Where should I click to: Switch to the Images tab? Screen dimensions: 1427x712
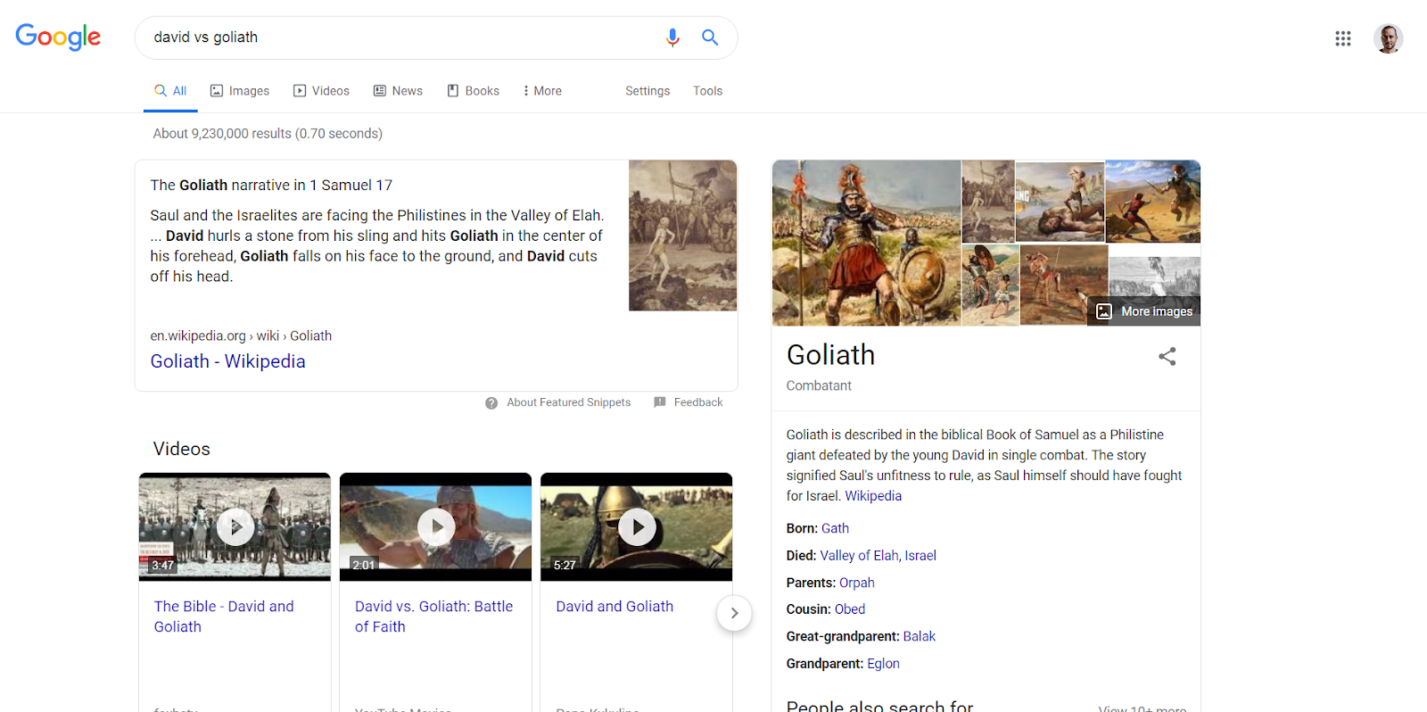[x=240, y=91]
